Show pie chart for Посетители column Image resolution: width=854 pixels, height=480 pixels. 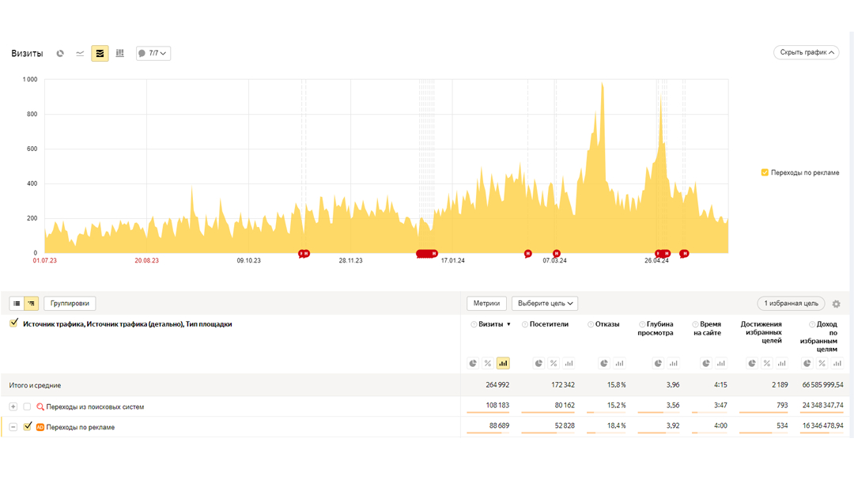538,364
